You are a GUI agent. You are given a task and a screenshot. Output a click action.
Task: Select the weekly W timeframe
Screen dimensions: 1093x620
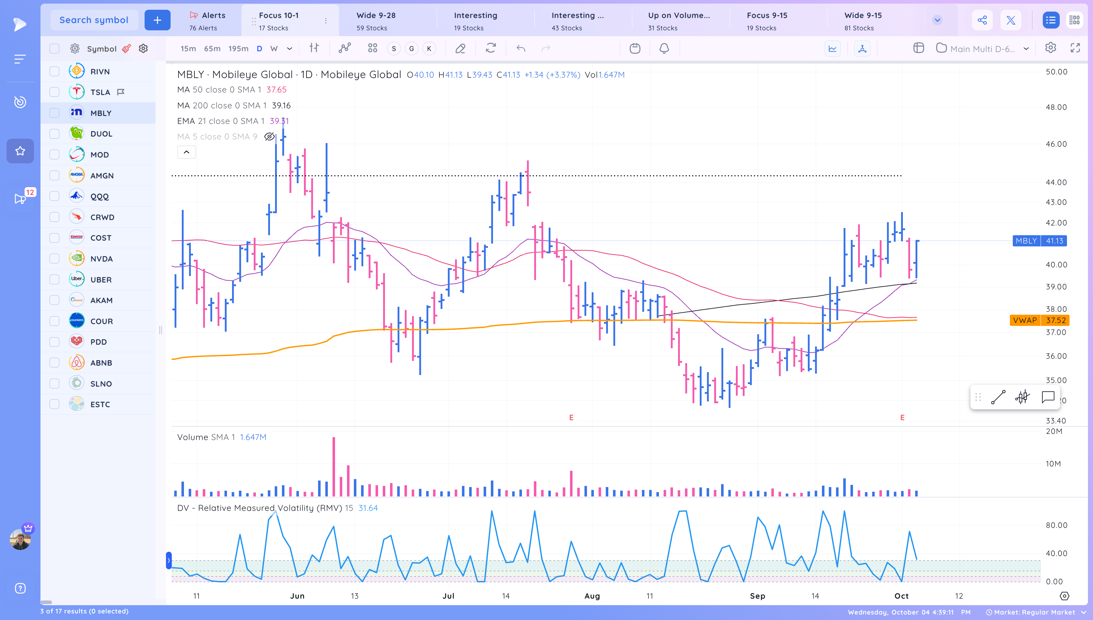[274, 48]
